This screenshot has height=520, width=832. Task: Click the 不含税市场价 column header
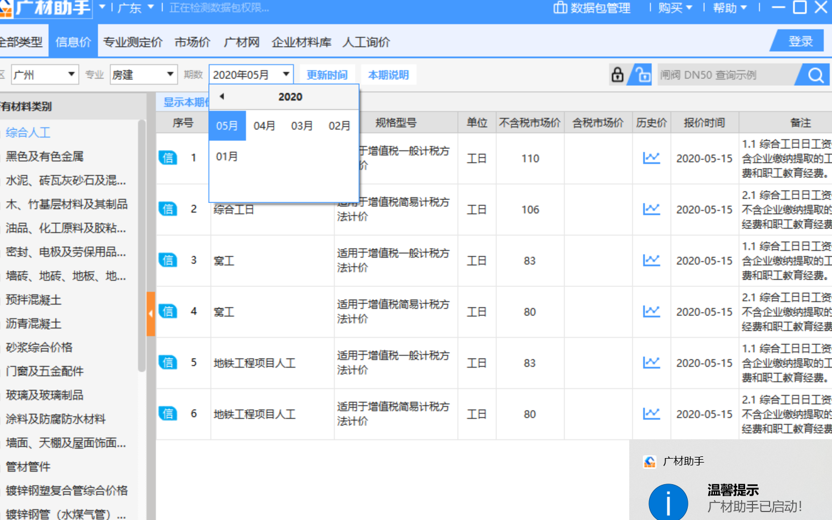[530, 123]
